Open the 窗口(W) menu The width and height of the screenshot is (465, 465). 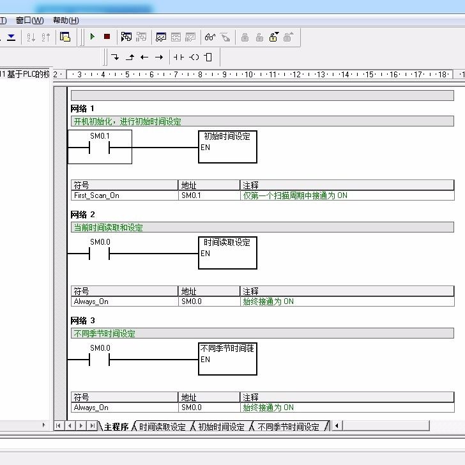coord(29,20)
